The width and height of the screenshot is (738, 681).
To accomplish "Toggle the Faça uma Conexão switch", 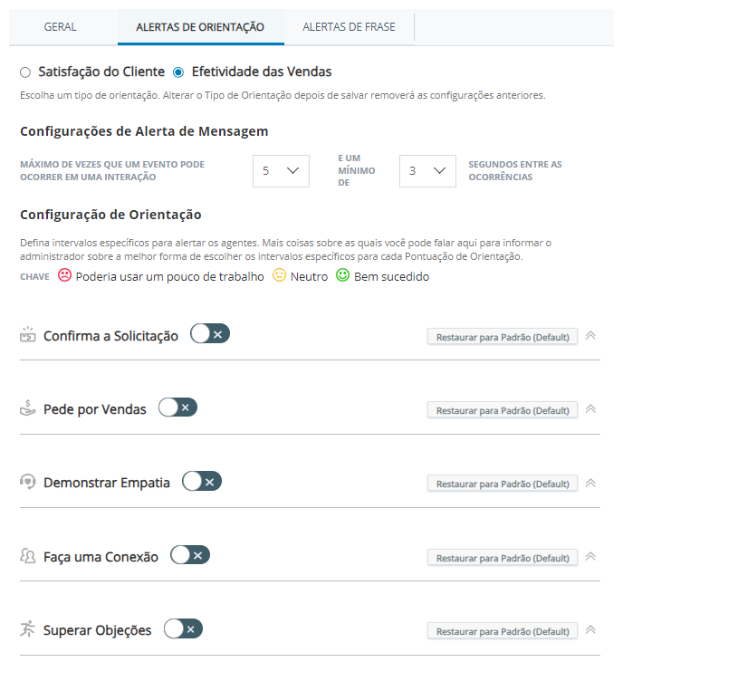I will 190,555.
